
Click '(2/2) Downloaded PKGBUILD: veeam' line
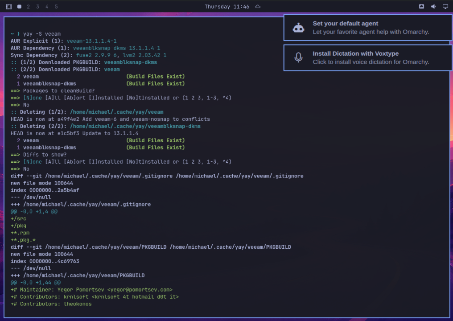coord(65,70)
